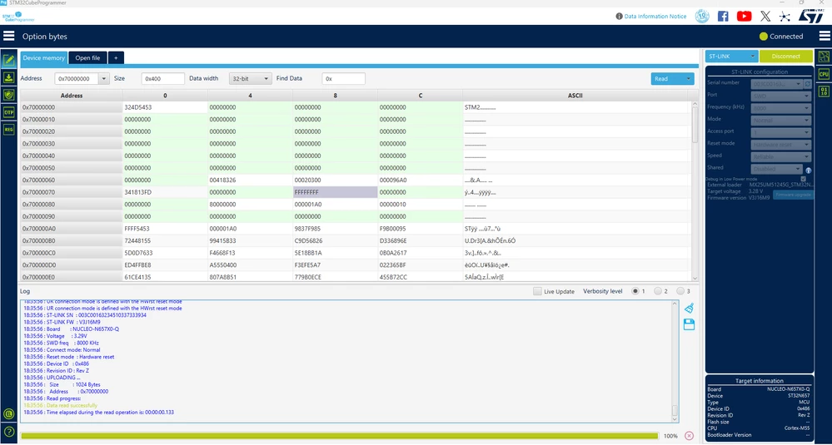The height and width of the screenshot is (445, 832).
Task: Click the 10 years anniversary badge icon
Action: point(702,16)
